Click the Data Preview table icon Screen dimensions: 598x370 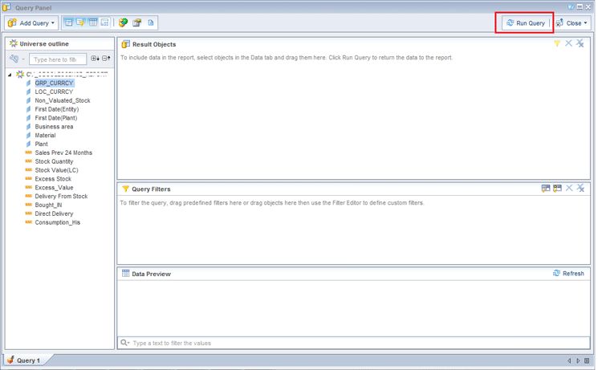click(x=125, y=273)
